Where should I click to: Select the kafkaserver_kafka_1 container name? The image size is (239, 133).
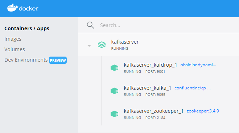point(148,88)
